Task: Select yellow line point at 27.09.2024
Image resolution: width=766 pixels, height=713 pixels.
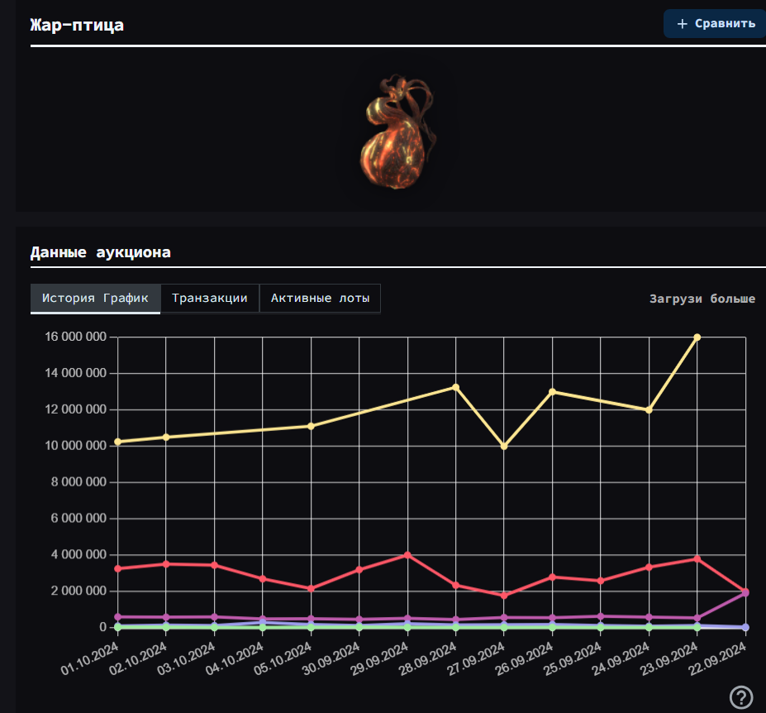Action: pyautogui.click(x=504, y=447)
